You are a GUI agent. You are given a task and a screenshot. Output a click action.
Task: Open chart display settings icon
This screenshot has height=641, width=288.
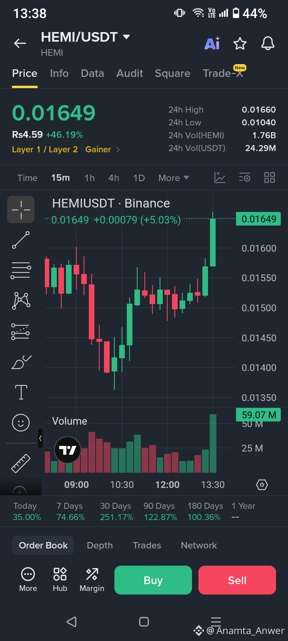pyautogui.click(x=245, y=177)
